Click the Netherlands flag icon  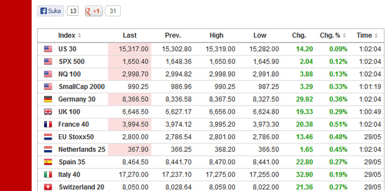point(48,150)
